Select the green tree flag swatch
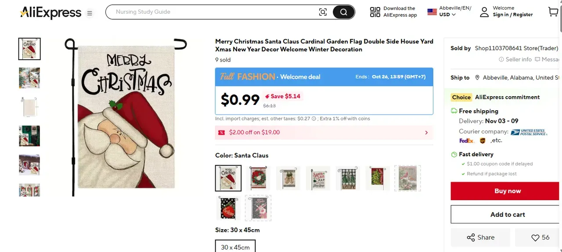Screen dimensions: 562x252 tap(378, 178)
